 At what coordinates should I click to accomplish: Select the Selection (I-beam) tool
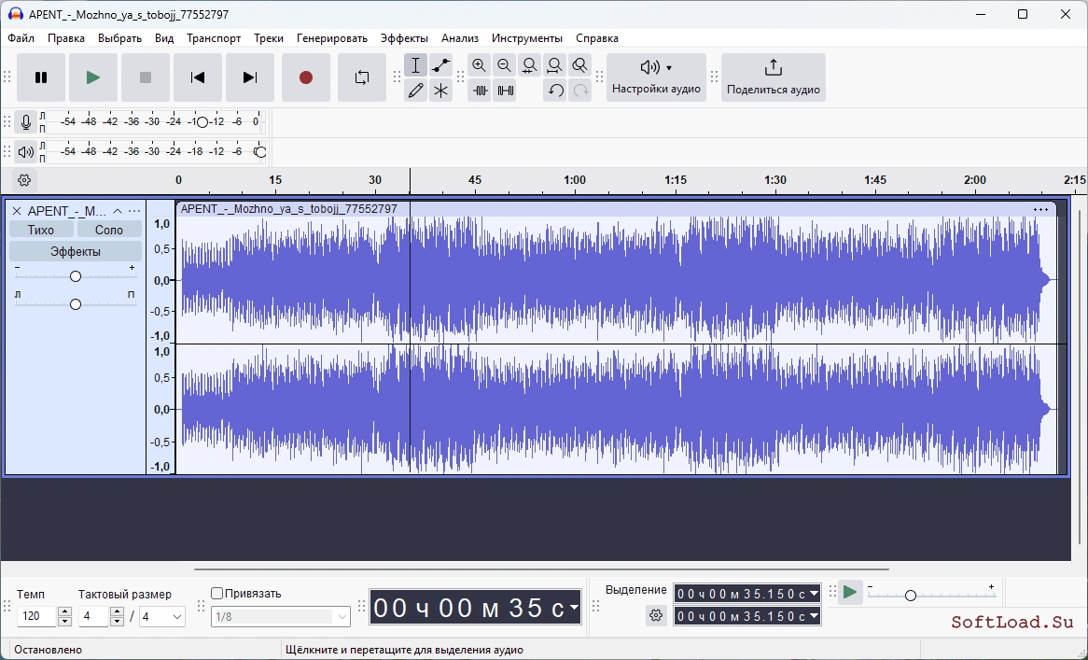pyautogui.click(x=415, y=66)
